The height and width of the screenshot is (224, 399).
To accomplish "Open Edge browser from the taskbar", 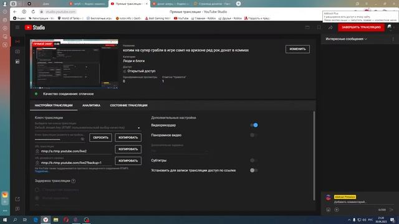I will [36, 220].
